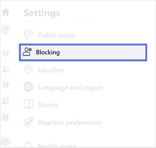Open the Watch video icon in sidebar
The height and width of the screenshot is (148, 156).
(6, 53)
